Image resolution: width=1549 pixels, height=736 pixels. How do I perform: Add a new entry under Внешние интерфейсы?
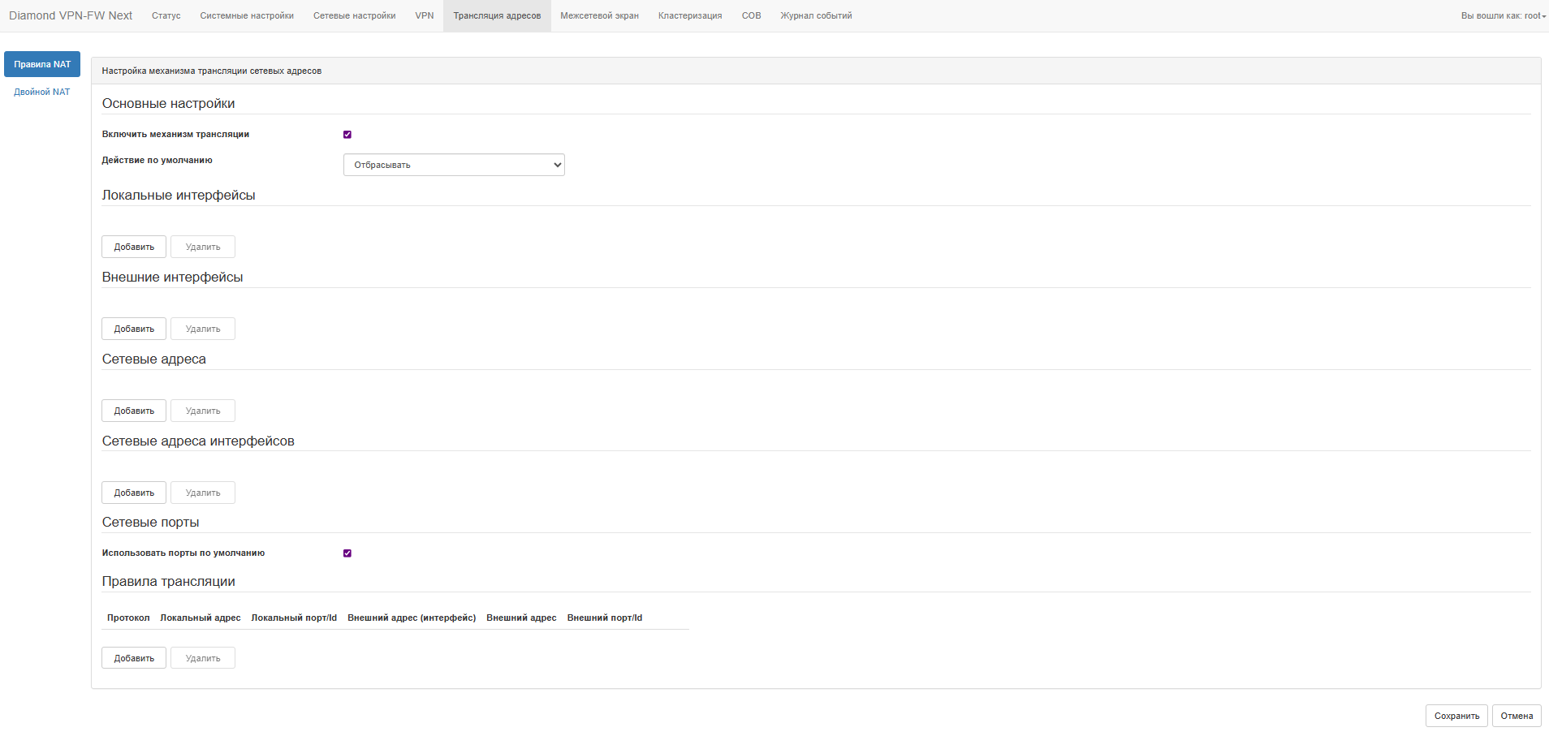tap(134, 329)
